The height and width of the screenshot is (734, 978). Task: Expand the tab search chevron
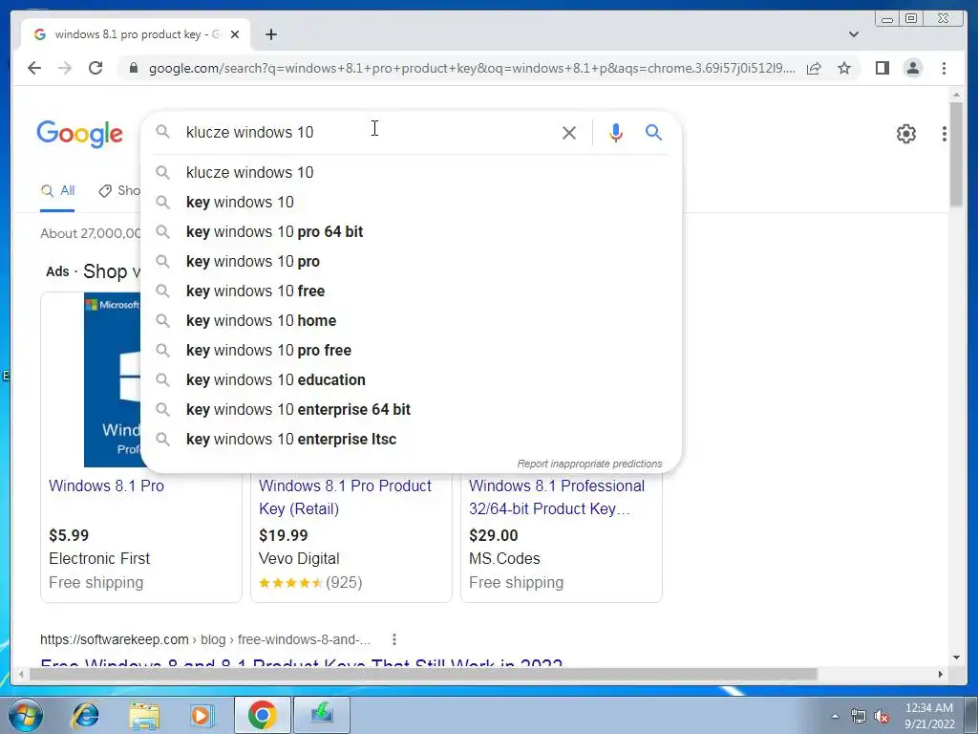click(853, 34)
